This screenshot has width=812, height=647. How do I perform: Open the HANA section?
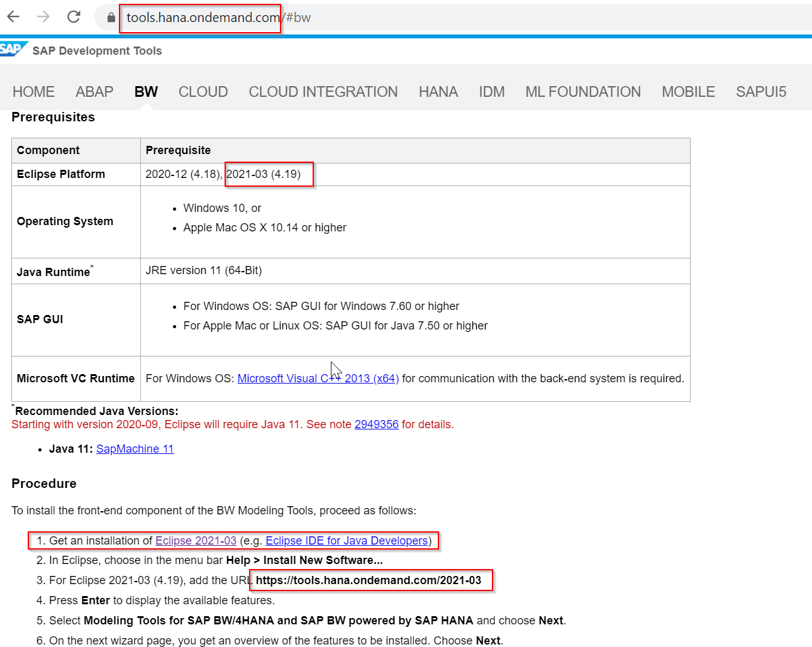point(438,91)
